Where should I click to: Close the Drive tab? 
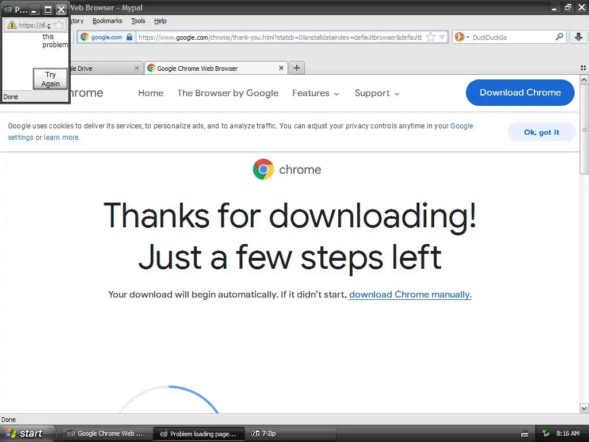137,68
